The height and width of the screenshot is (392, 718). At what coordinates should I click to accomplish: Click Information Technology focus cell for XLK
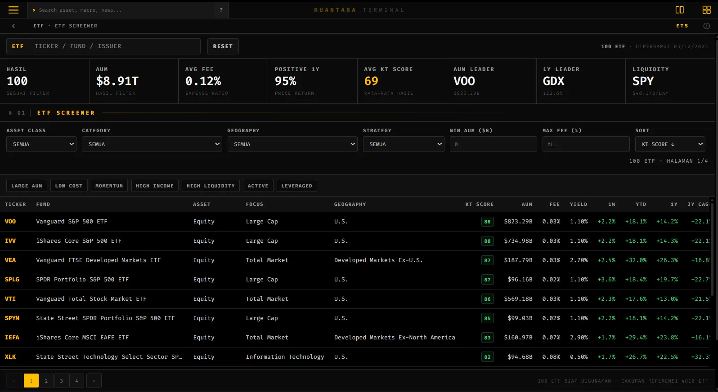click(285, 357)
